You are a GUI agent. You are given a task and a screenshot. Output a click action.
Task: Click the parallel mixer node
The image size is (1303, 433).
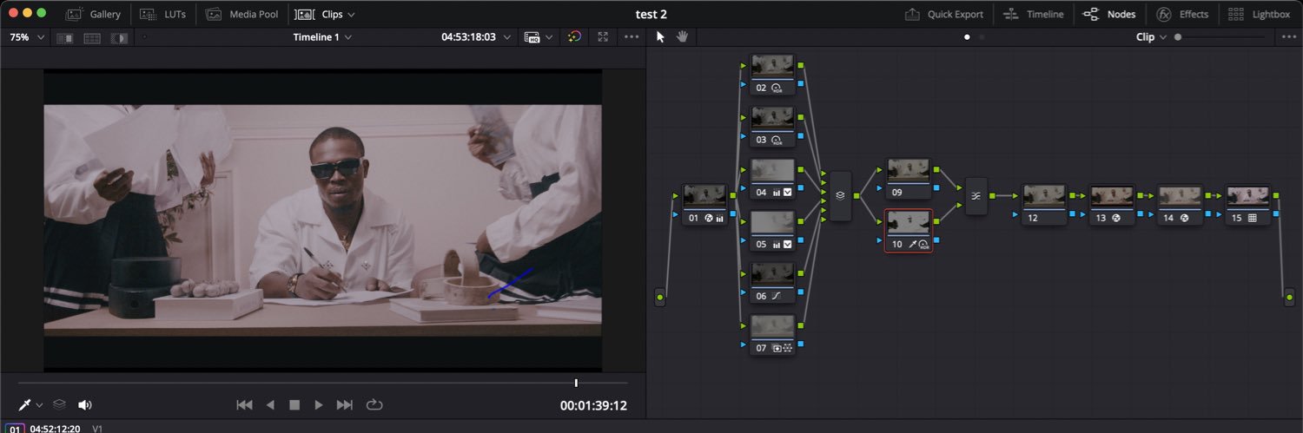click(976, 196)
